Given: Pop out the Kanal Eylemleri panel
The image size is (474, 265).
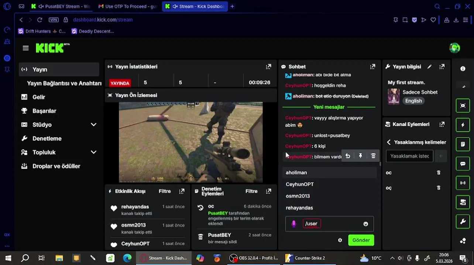Looking at the screenshot, I should coord(442,124).
